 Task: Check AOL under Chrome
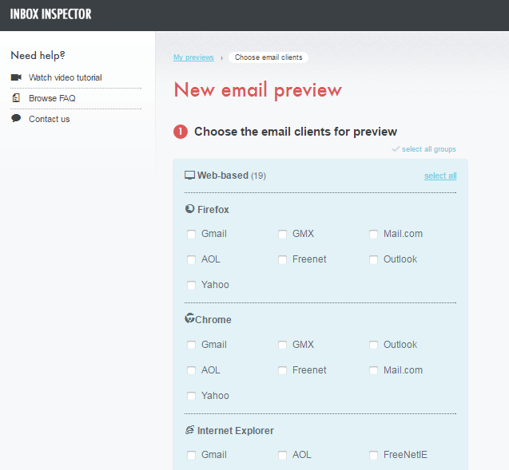coord(191,370)
